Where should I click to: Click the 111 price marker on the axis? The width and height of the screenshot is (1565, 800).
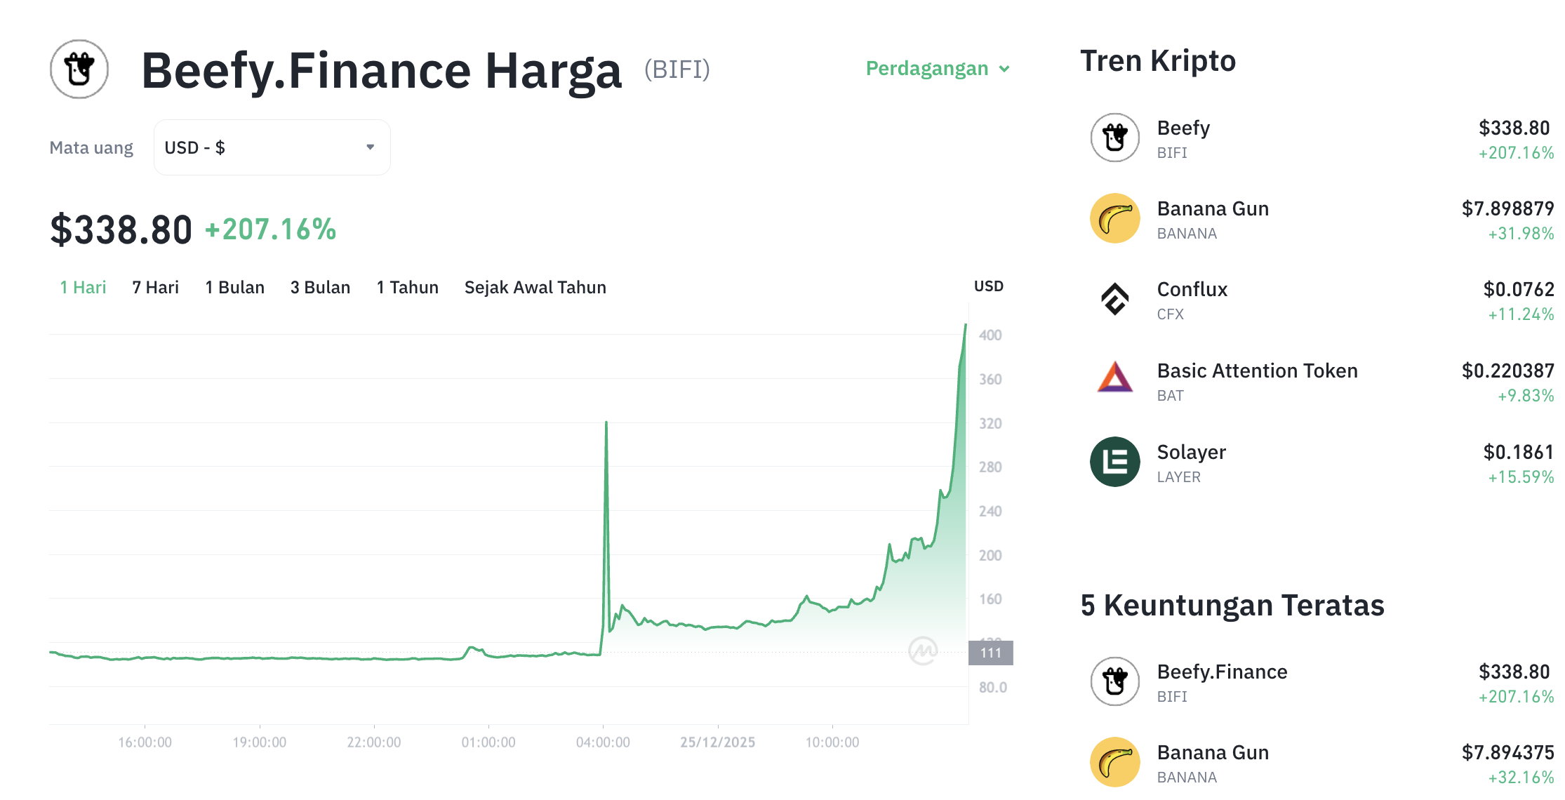(x=991, y=652)
